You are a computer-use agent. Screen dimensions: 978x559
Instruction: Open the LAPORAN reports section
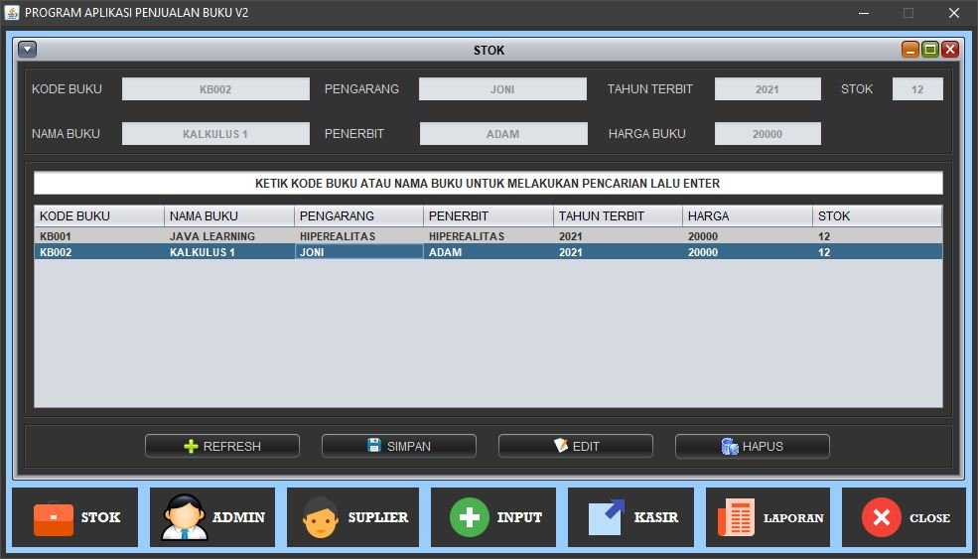(770, 517)
